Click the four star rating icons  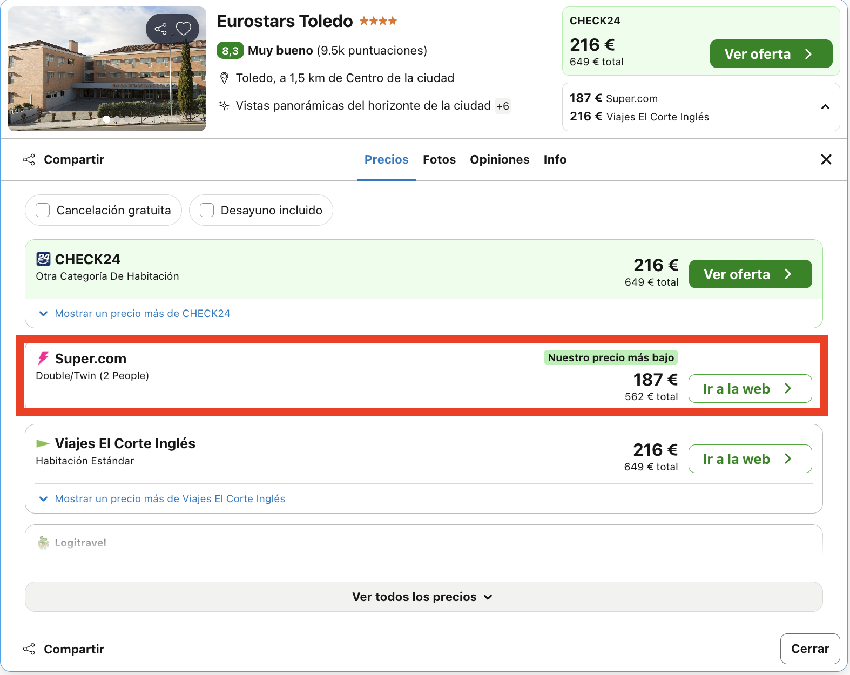(x=378, y=21)
